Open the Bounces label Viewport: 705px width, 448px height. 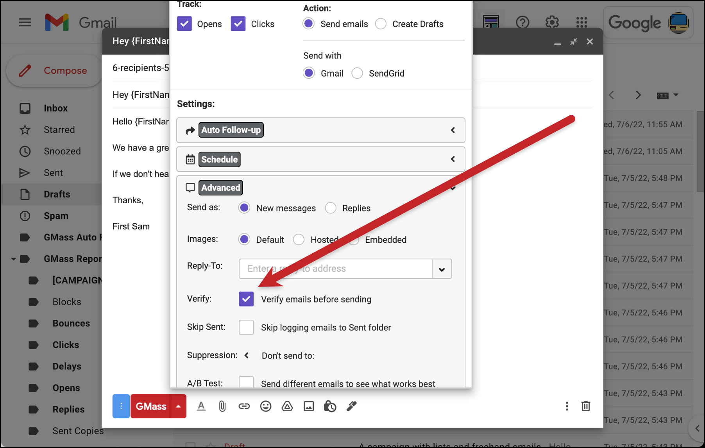click(x=71, y=323)
